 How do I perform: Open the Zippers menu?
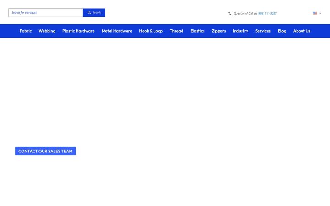(219, 31)
